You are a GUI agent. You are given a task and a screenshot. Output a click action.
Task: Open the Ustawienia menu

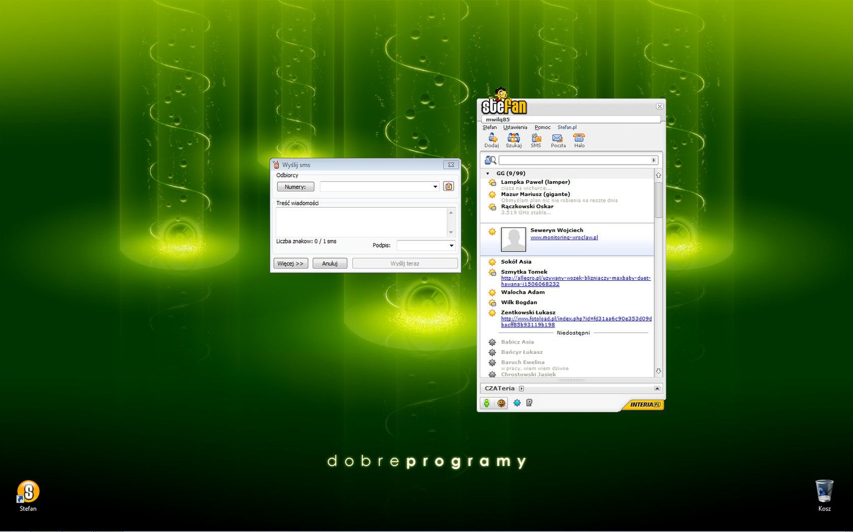tap(515, 127)
